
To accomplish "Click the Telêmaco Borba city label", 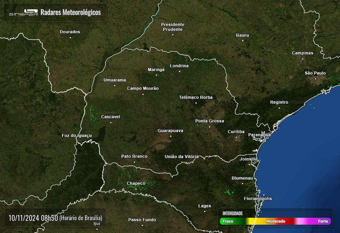I will 196,97.
